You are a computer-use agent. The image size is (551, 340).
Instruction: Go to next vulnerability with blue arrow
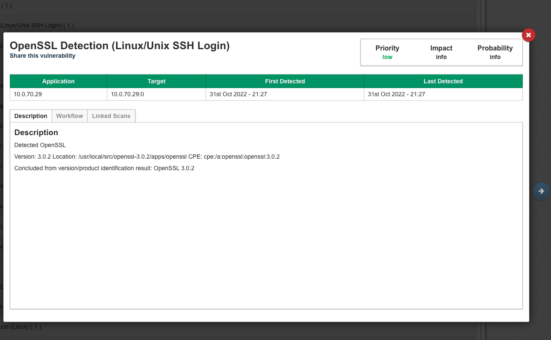[541, 191]
